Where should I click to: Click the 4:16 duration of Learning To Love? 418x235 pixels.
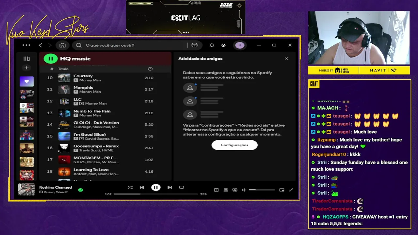click(x=149, y=171)
